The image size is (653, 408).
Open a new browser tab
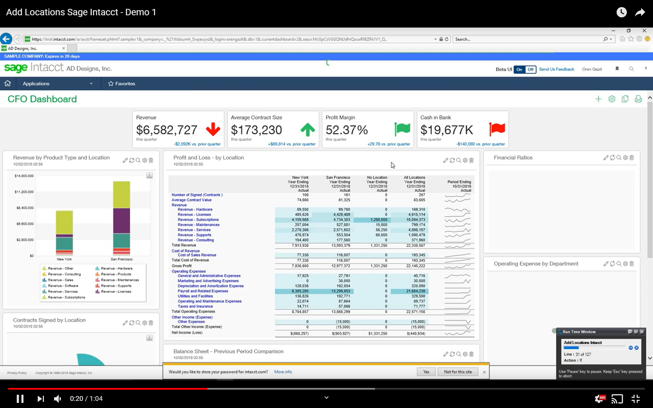(72, 48)
